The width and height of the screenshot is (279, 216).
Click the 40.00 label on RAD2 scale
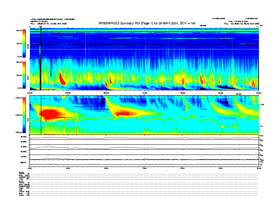19,30
